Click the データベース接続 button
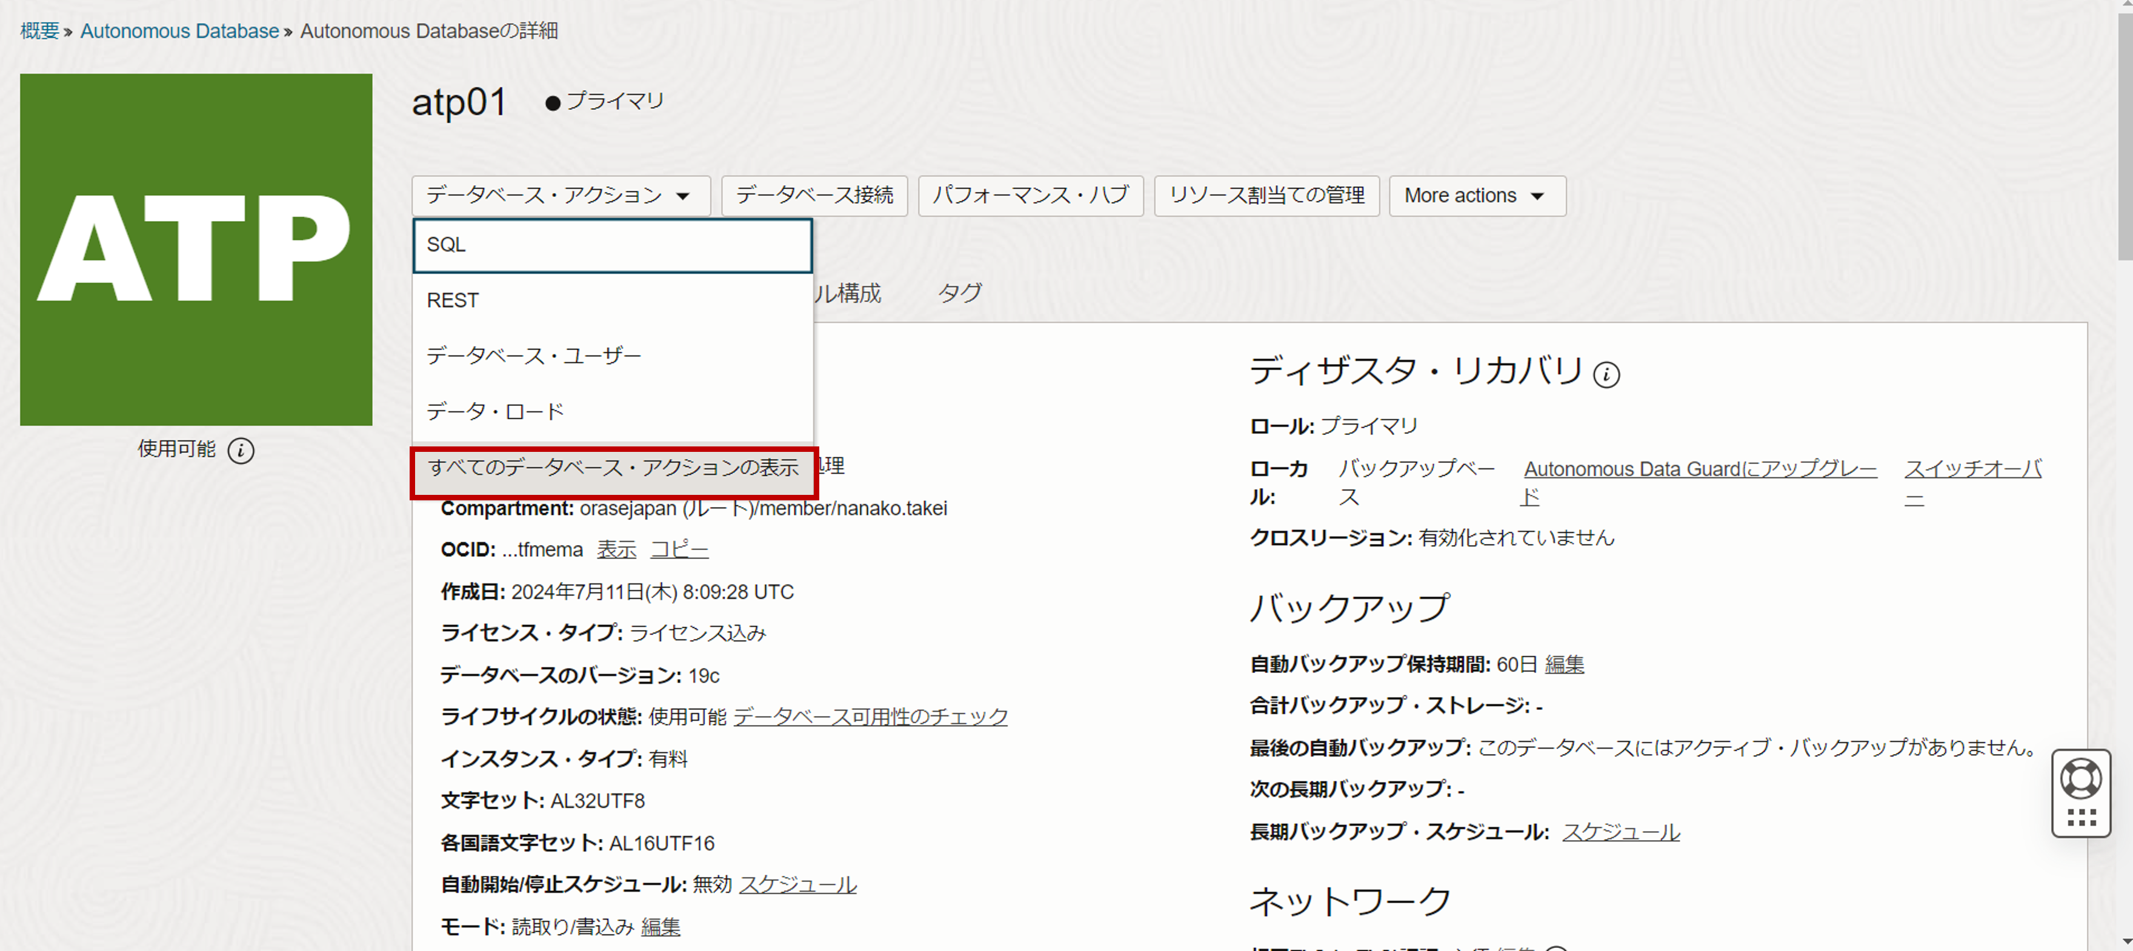This screenshot has height=951, width=2133. (814, 195)
